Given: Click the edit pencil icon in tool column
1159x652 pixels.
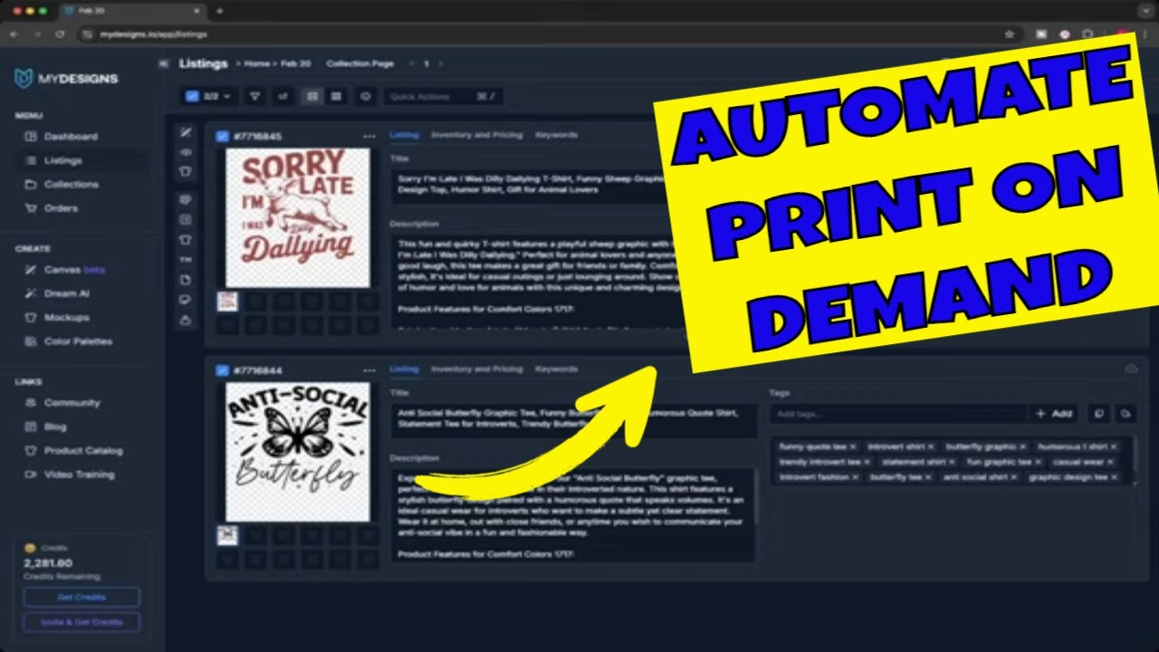Looking at the screenshot, I should point(186,132).
